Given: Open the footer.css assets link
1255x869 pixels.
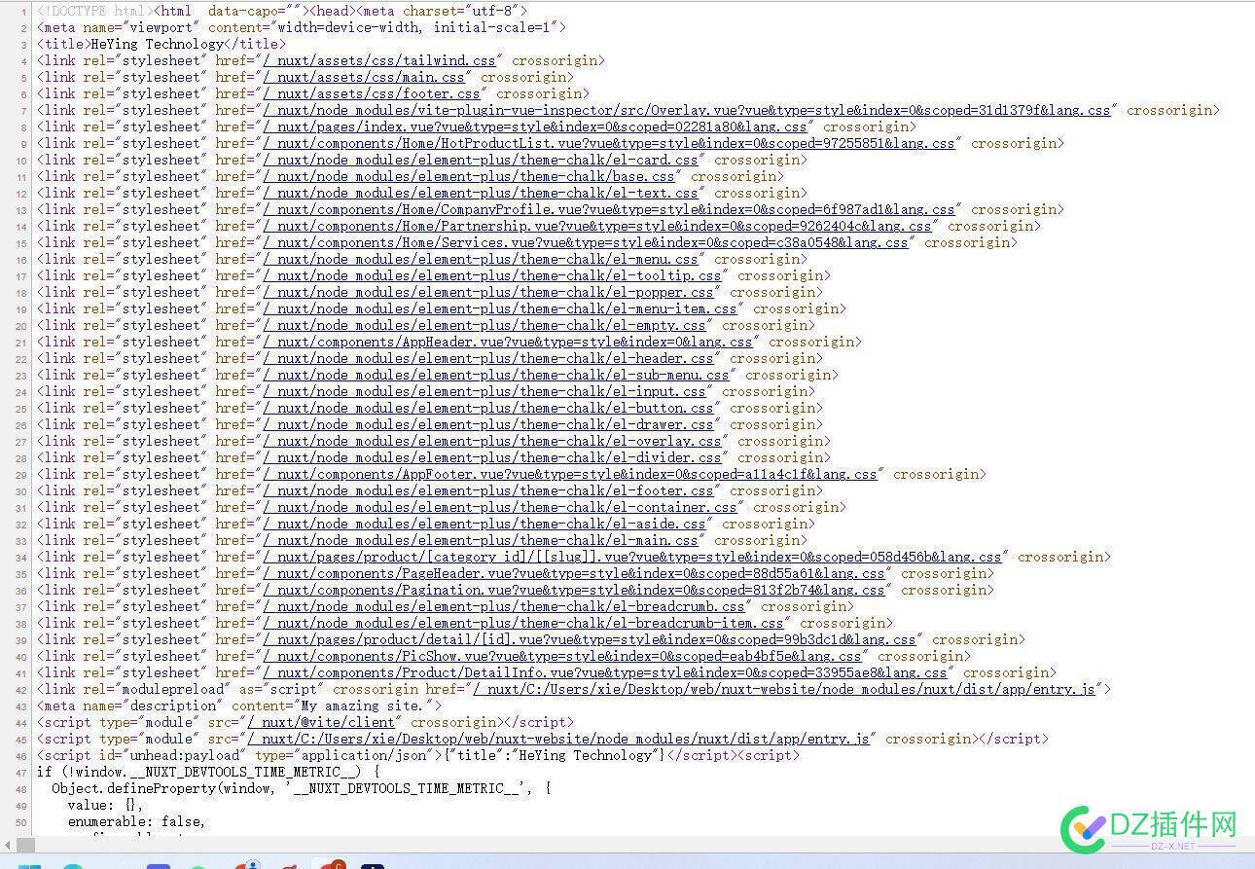Looking at the screenshot, I should click(x=372, y=93).
